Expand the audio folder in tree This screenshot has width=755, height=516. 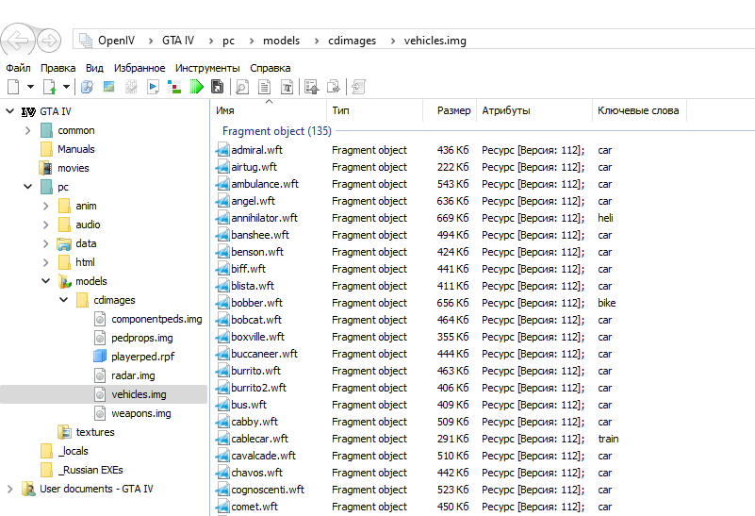coord(46,225)
